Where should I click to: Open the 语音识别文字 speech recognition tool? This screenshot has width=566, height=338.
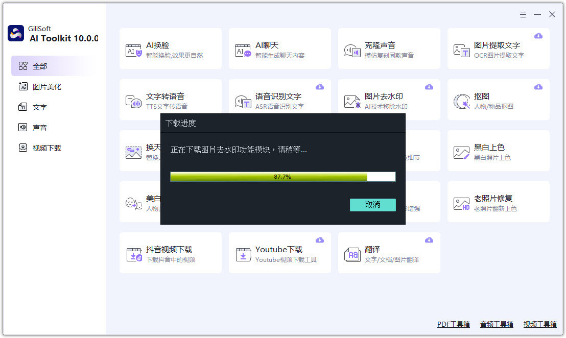click(279, 100)
